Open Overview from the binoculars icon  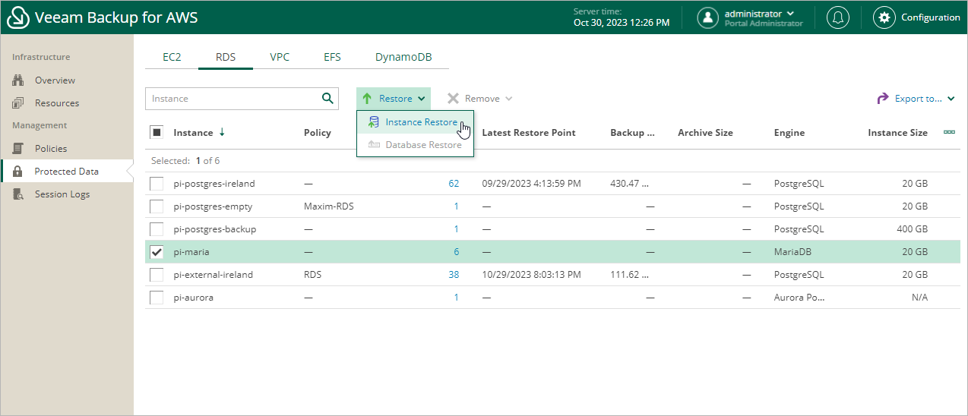click(18, 80)
